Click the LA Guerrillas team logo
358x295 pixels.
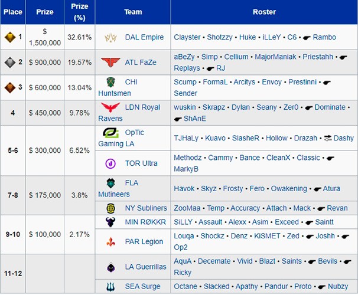110,267
